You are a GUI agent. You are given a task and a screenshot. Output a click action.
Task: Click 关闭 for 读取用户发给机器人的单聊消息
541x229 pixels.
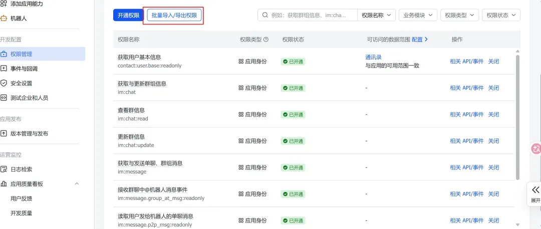coord(493,220)
